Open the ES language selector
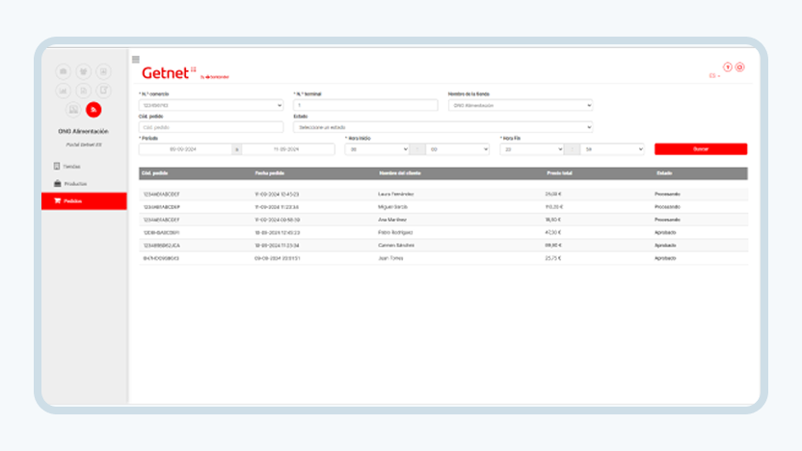 [714, 76]
